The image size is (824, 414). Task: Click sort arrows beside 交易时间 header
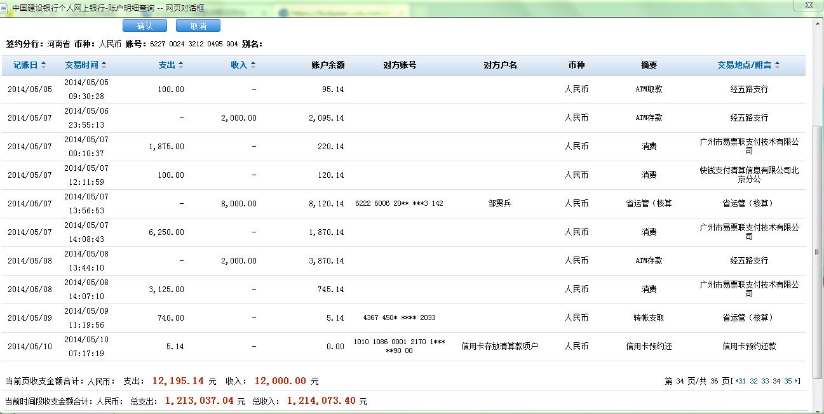click(104, 65)
